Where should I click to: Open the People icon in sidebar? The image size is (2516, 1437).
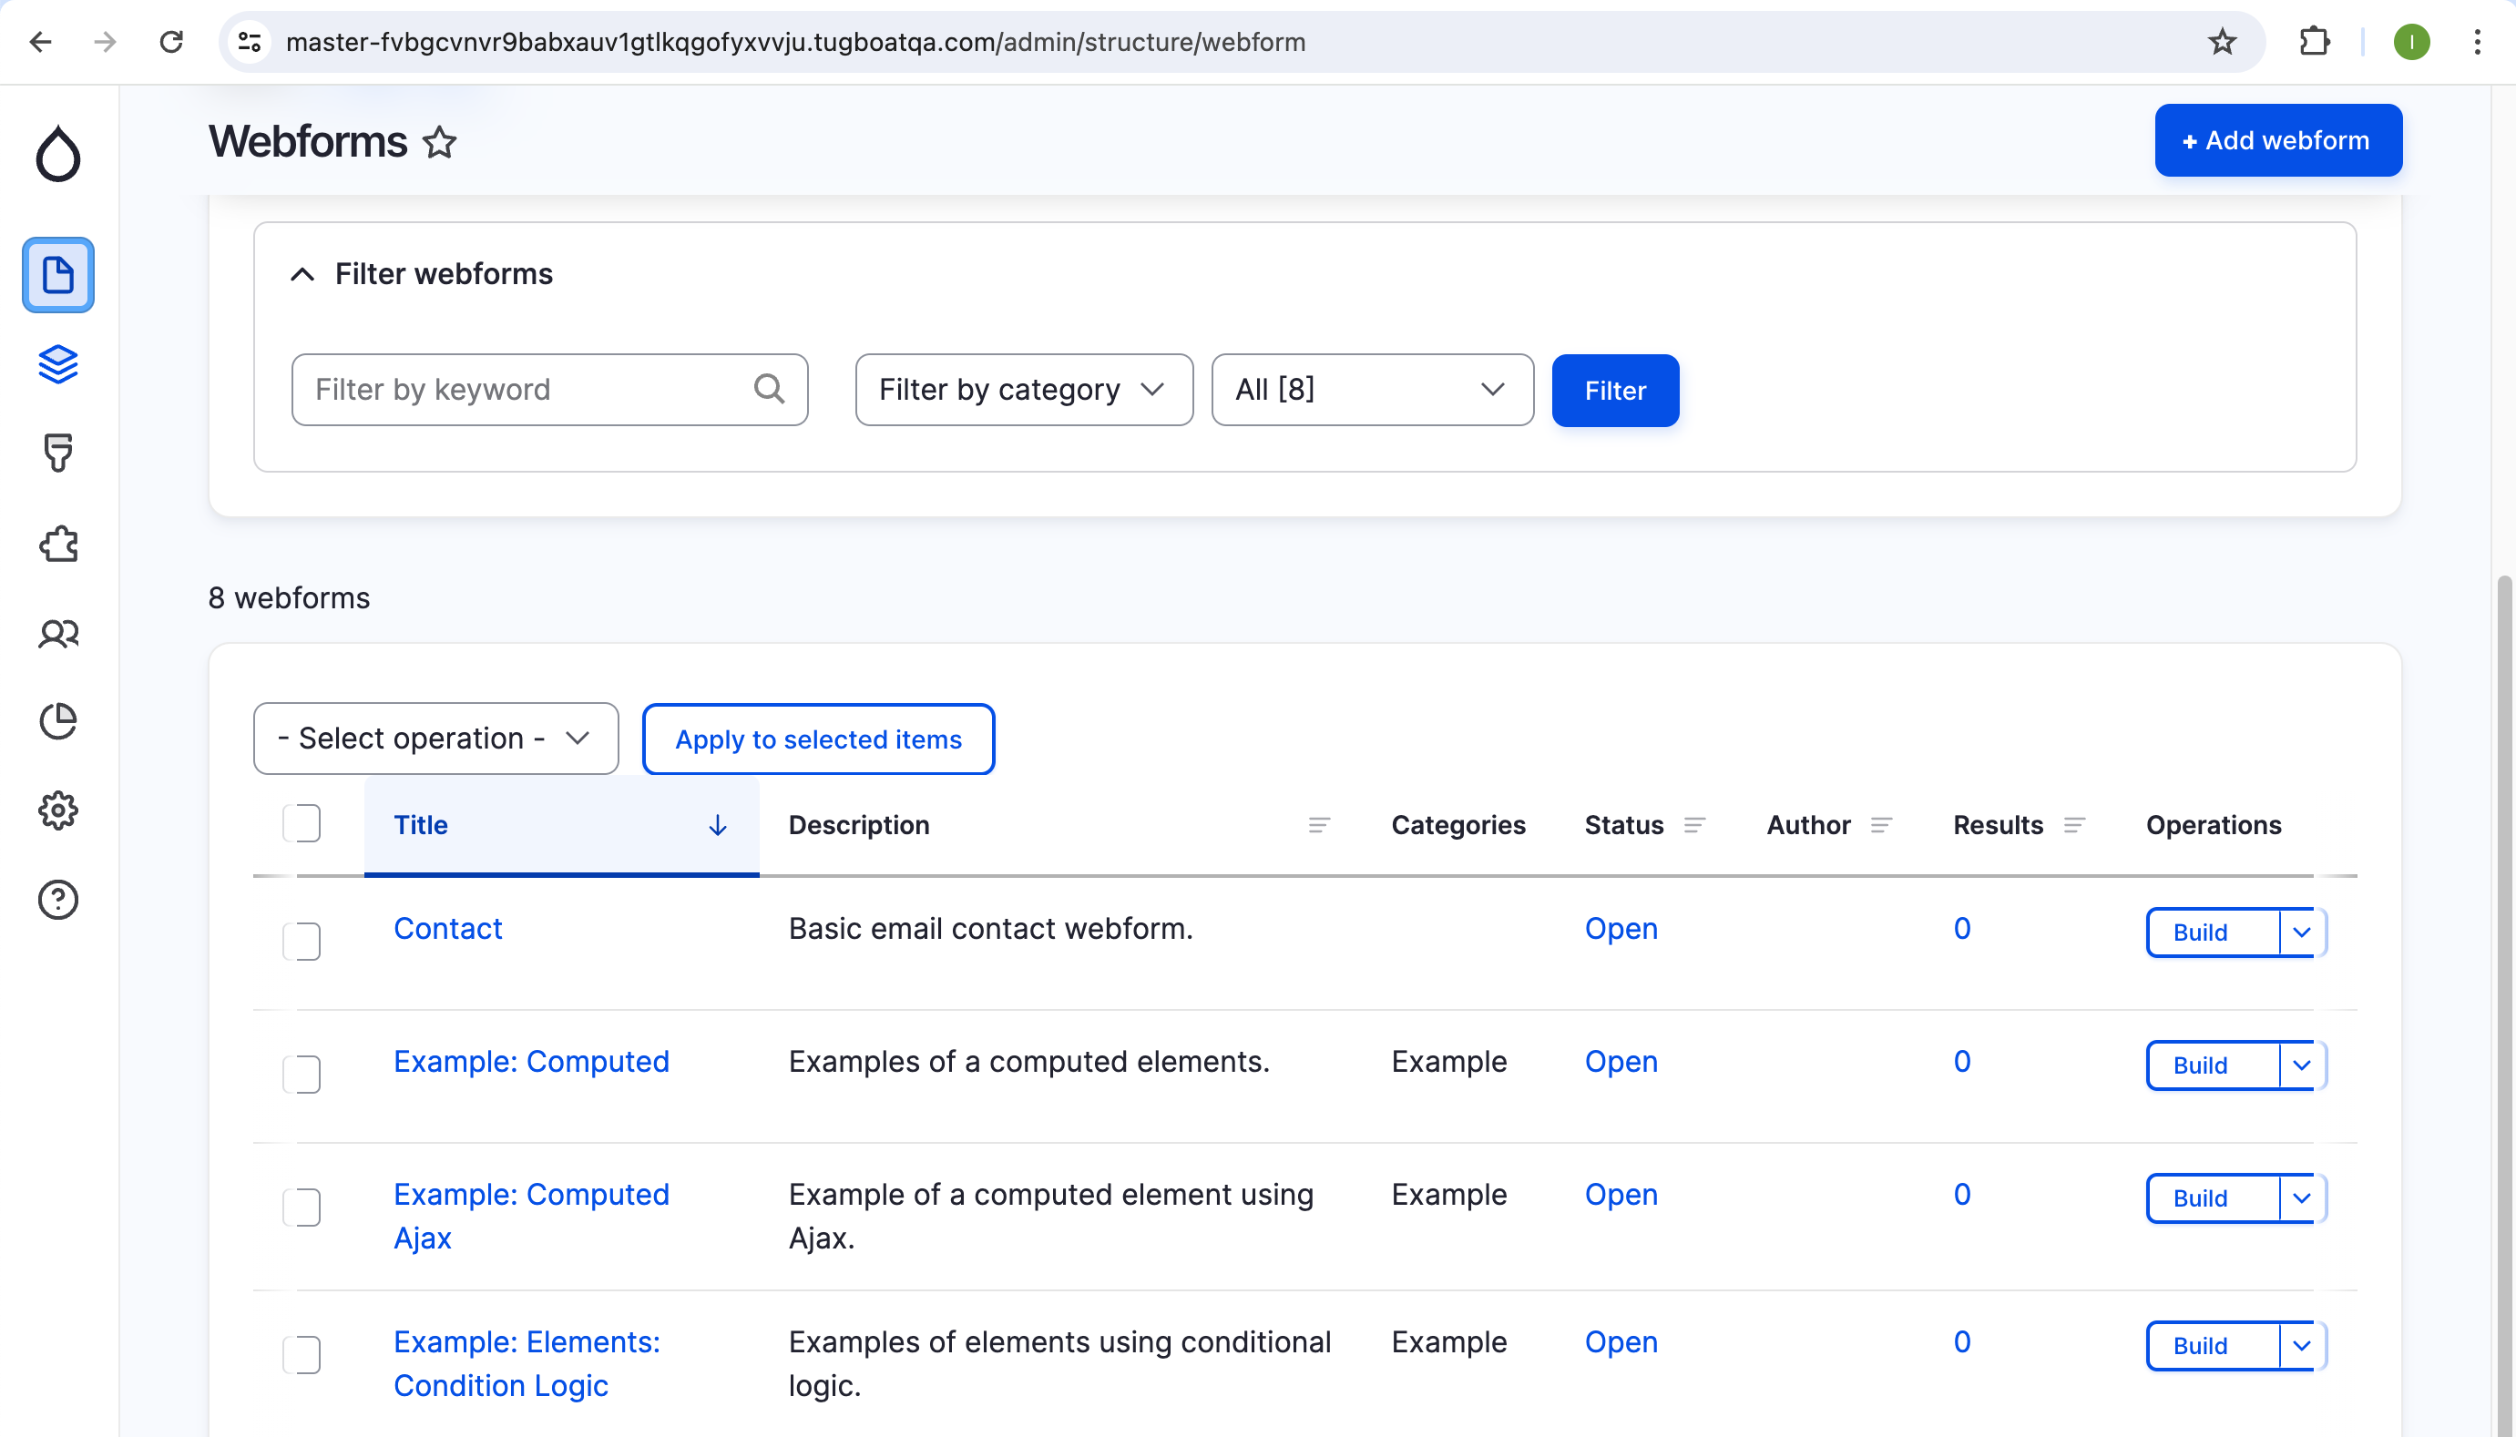click(58, 633)
